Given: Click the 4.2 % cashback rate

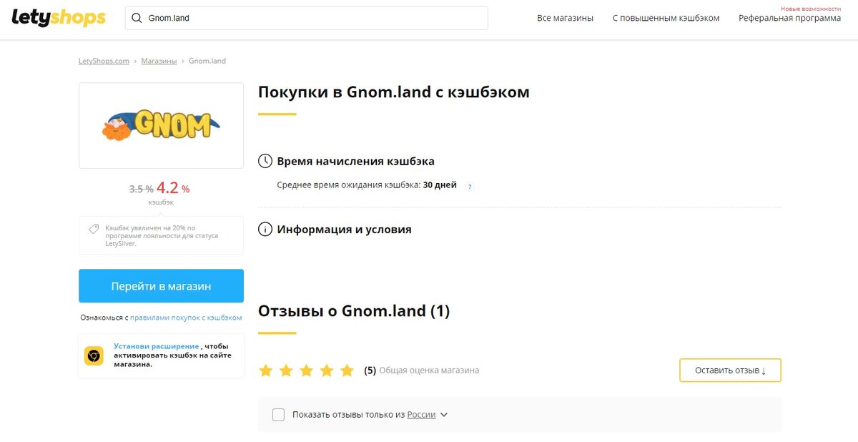Looking at the screenshot, I should [173, 188].
